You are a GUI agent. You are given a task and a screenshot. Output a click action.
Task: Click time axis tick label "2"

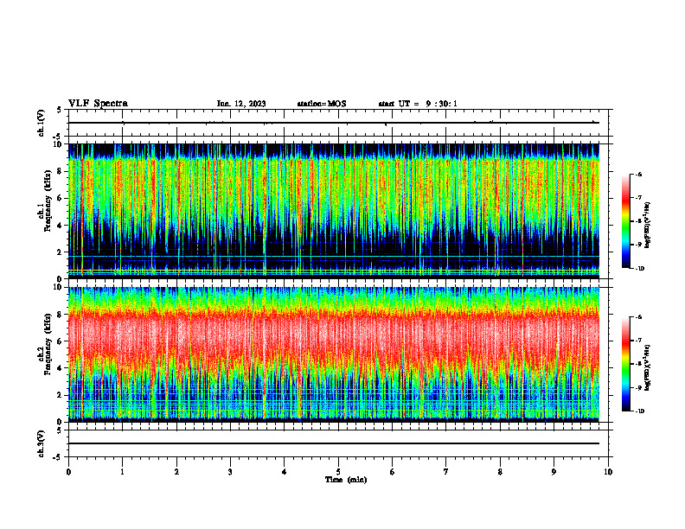point(176,472)
